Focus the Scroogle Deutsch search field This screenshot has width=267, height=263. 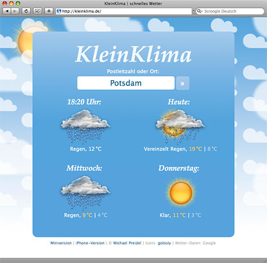point(230,11)
